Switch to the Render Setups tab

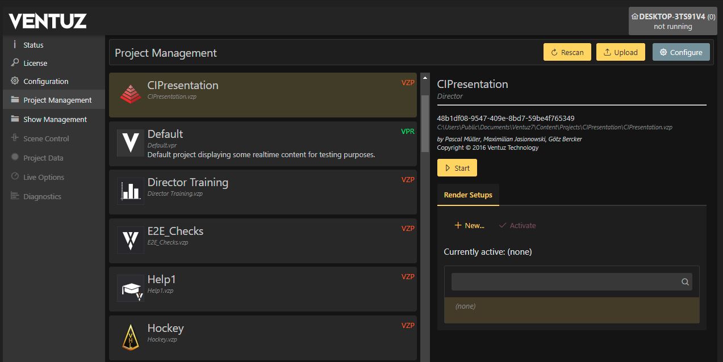coord(468,195)
